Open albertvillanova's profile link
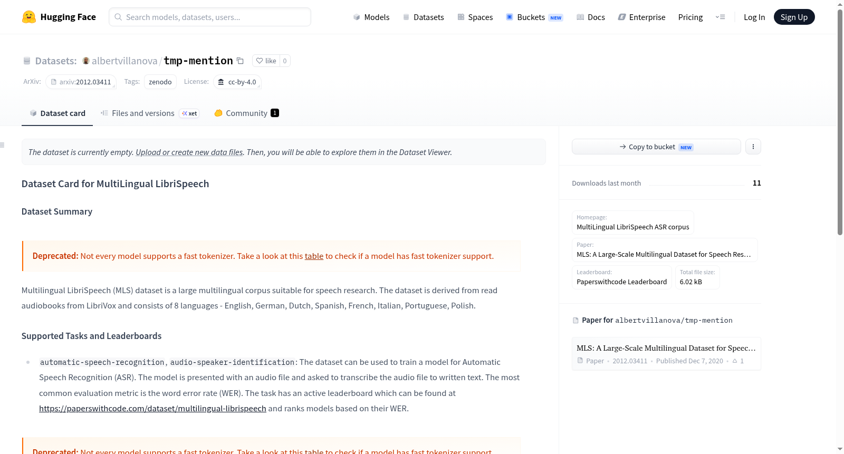This screenshot has height=454, width=844. (x=124, y=61)
